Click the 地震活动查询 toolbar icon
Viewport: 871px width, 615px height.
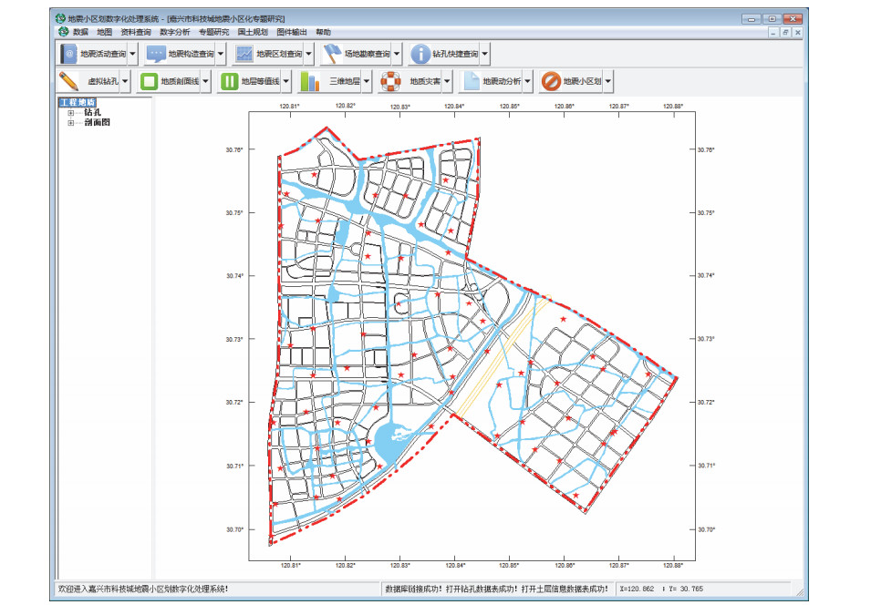click(x=69, y=55)
